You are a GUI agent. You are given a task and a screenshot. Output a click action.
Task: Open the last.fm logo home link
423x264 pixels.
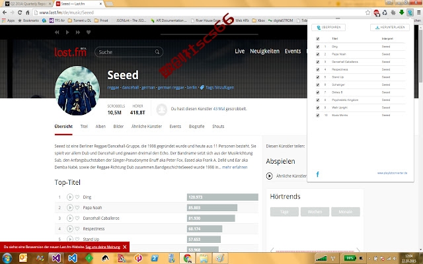pyautogui.click(x=71, y=51)
